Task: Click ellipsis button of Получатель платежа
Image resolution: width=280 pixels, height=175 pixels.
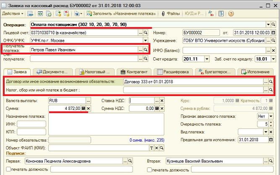Action: 141,50
